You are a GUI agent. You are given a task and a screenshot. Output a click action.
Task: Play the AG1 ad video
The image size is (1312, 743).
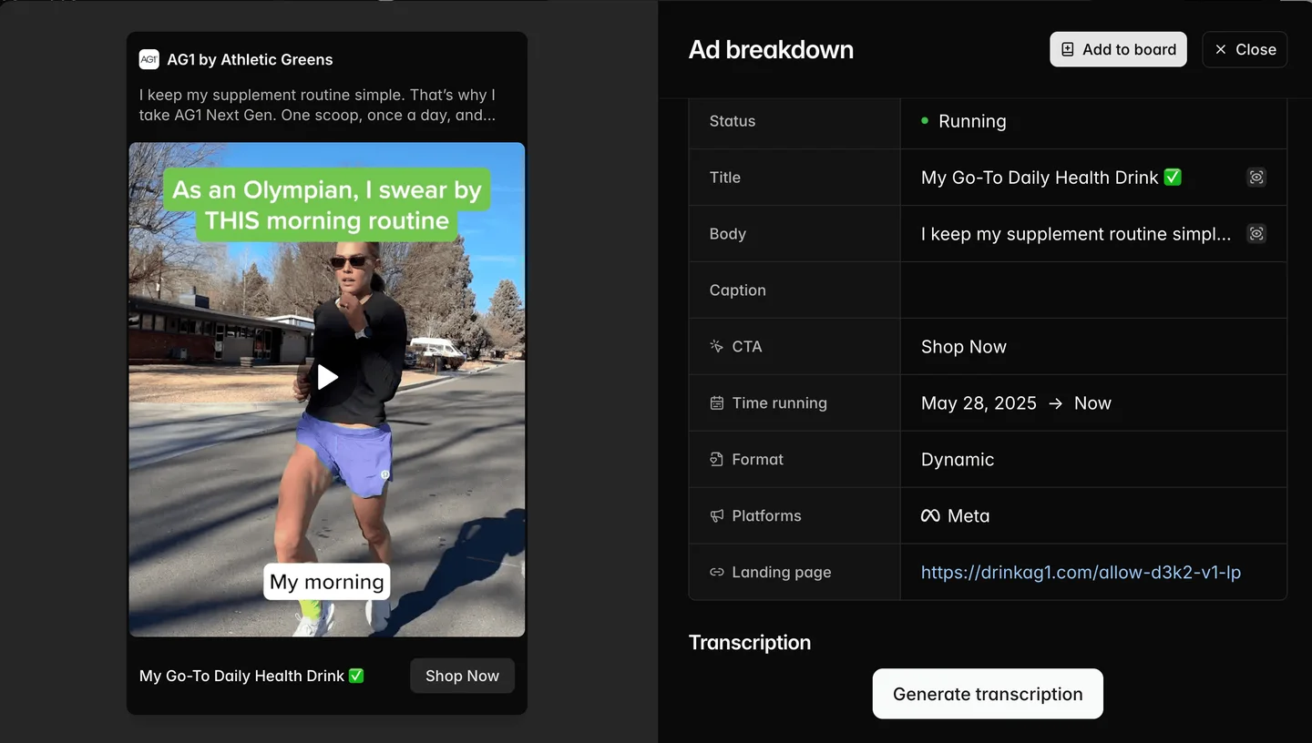[327, 377]
